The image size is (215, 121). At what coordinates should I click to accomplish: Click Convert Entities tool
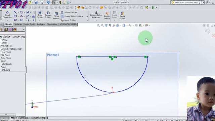pyautogui.click(x=48, y=15)
